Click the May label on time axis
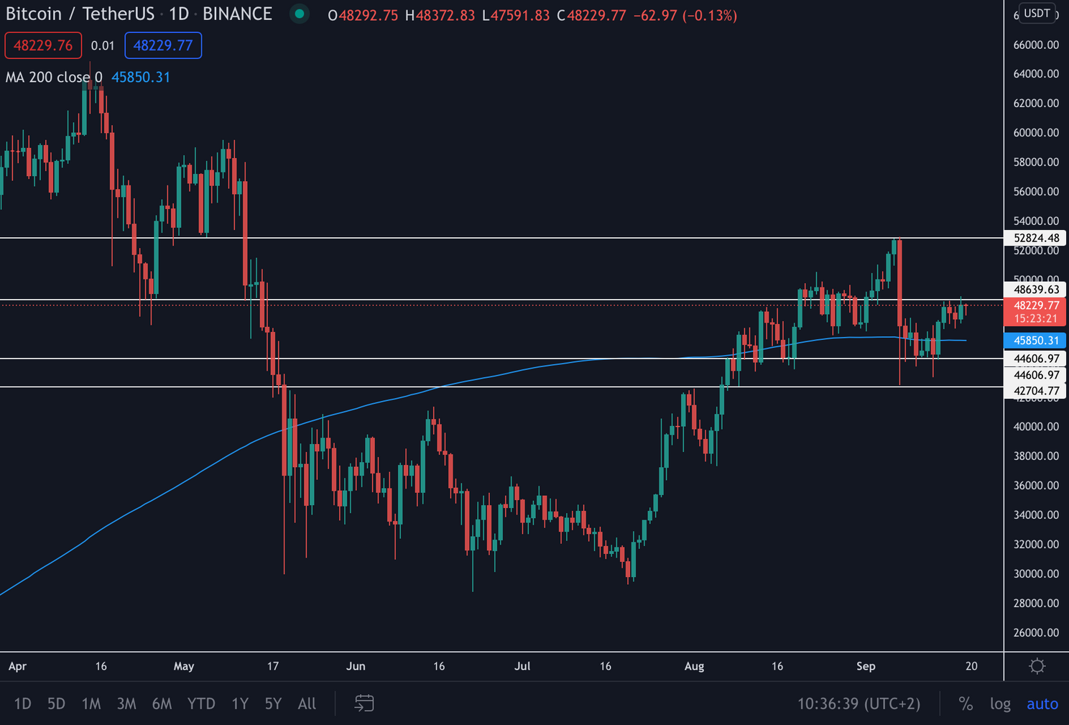This screenshot has width=1069, height=725. pos(184,666)
